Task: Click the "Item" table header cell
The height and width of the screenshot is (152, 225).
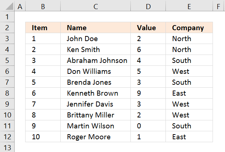Action: 43,28
